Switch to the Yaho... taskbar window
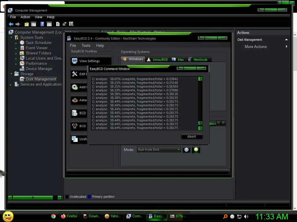Screen dimensions: 297x222 (113, 216)
